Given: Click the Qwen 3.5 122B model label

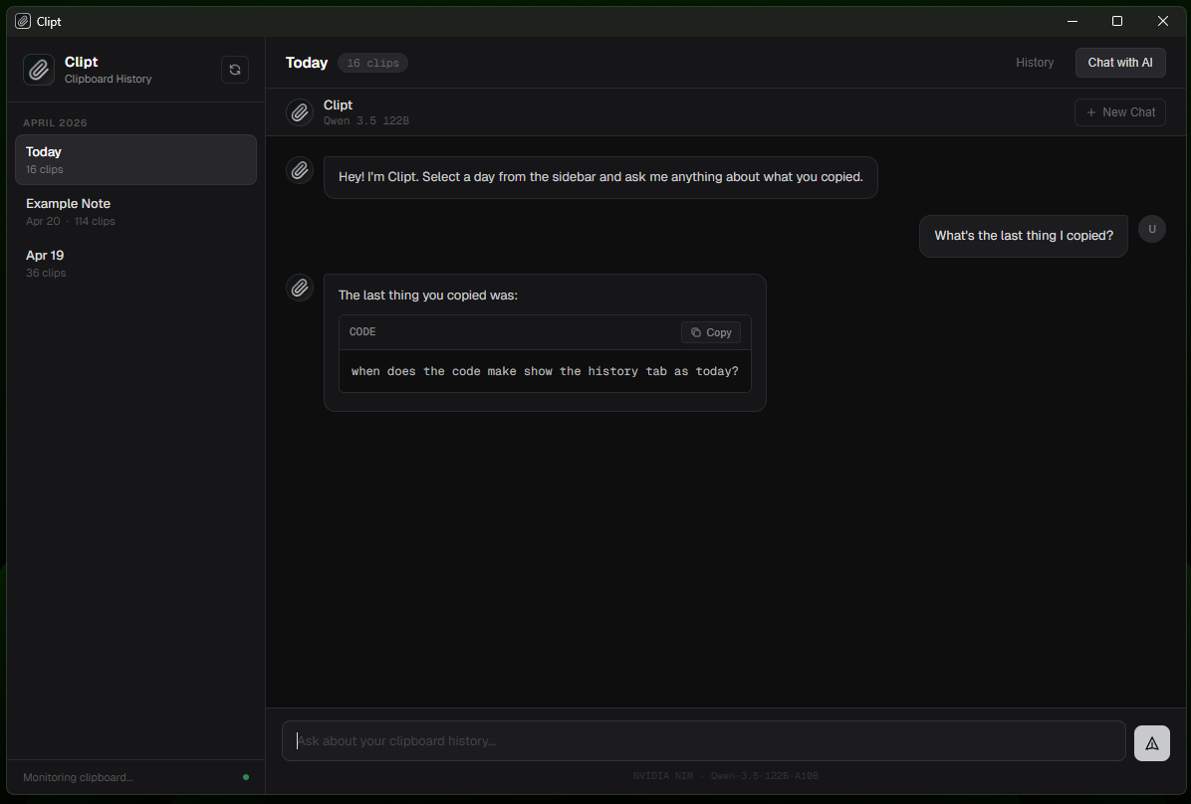Looking at the screenshot, I should [366, 120].
